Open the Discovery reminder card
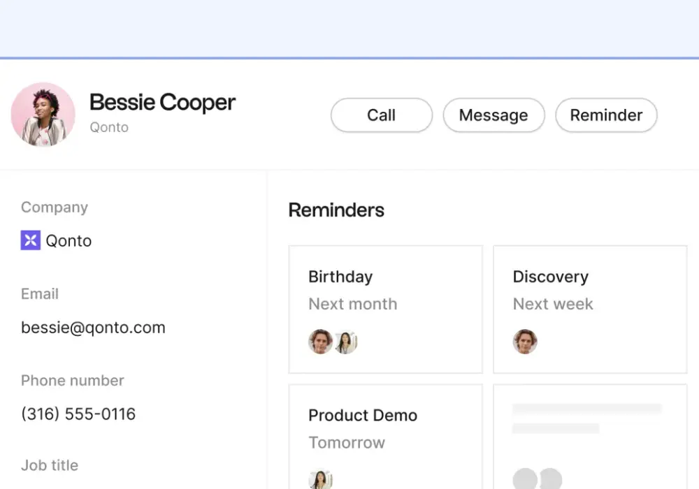The image size is (699, 489). pos(590,309)
